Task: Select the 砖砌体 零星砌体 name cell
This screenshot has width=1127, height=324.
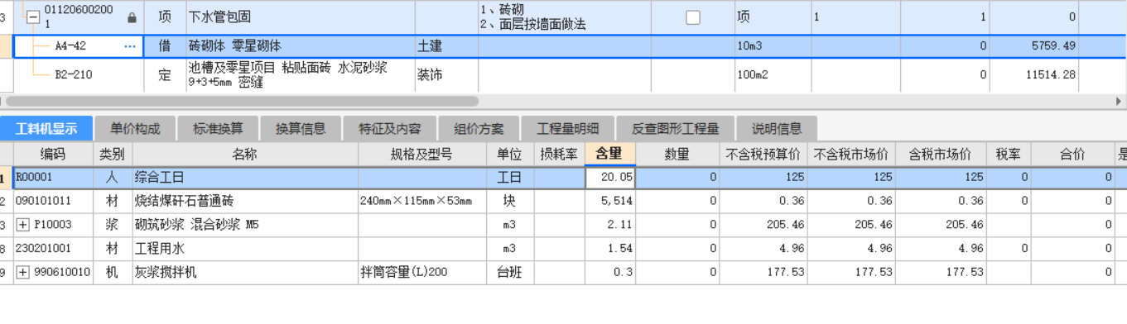Action: click(x=301, y=46)
